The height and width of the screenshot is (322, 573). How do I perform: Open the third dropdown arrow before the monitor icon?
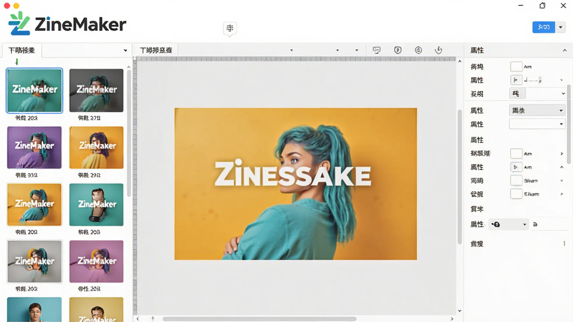pos(356,50)
